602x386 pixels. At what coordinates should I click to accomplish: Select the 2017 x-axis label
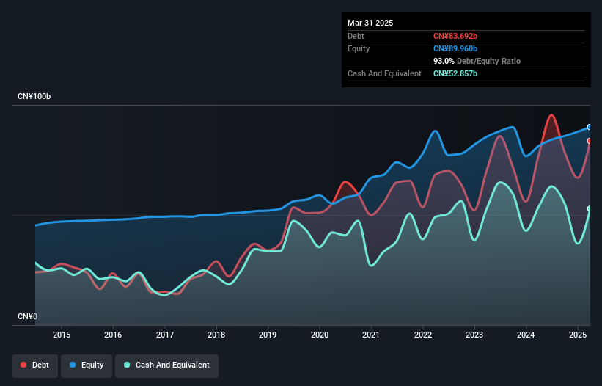pyautogui.click(x=165, y=335)
